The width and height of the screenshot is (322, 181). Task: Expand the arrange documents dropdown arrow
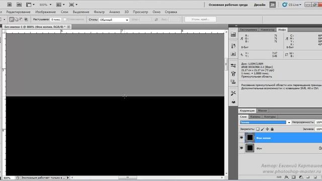[x=64, y=5]
